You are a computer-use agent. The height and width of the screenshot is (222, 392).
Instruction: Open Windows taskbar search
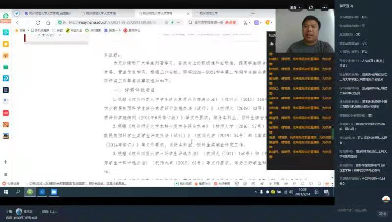(18, 192)
